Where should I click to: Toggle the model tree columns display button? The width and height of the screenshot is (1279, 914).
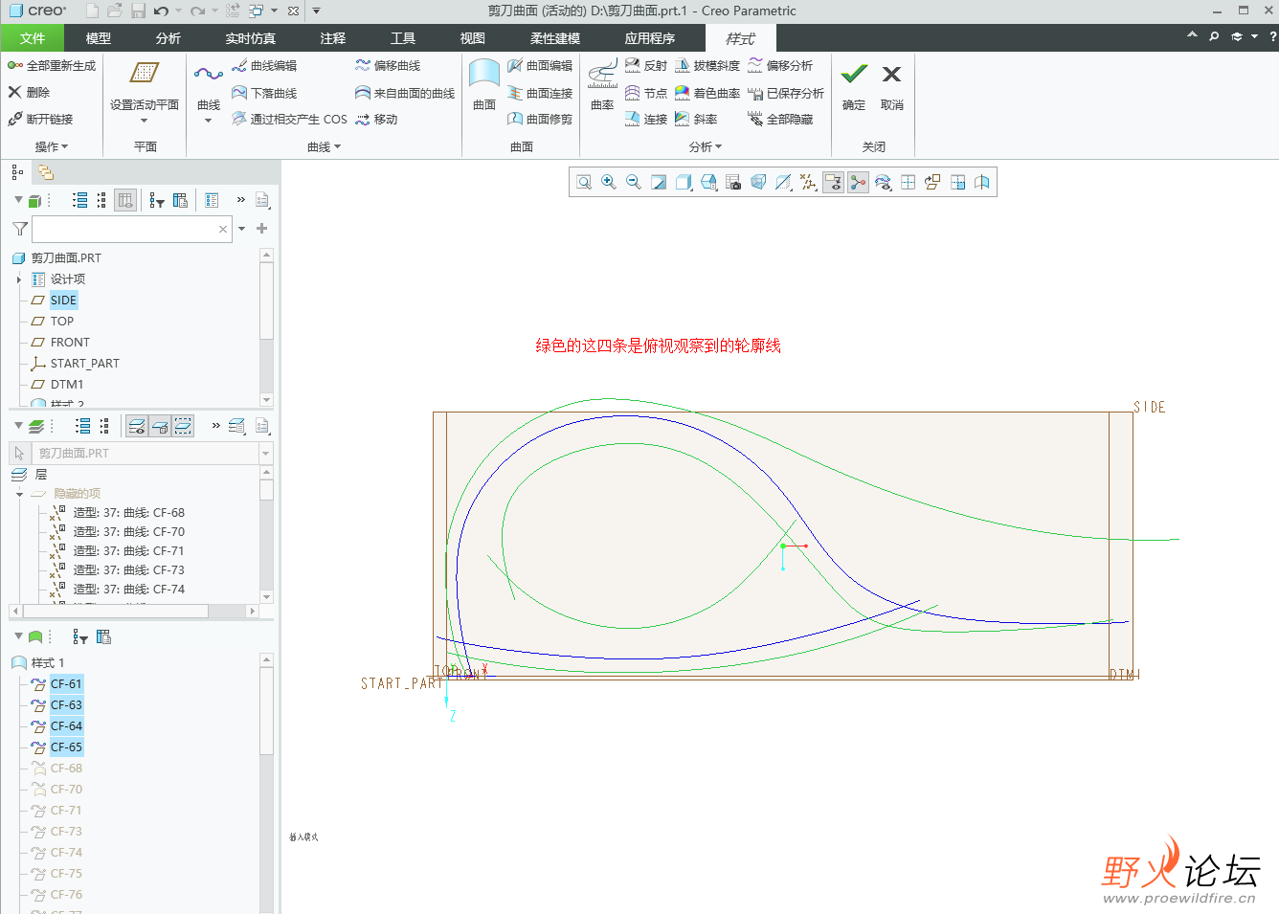click(124, 200)
